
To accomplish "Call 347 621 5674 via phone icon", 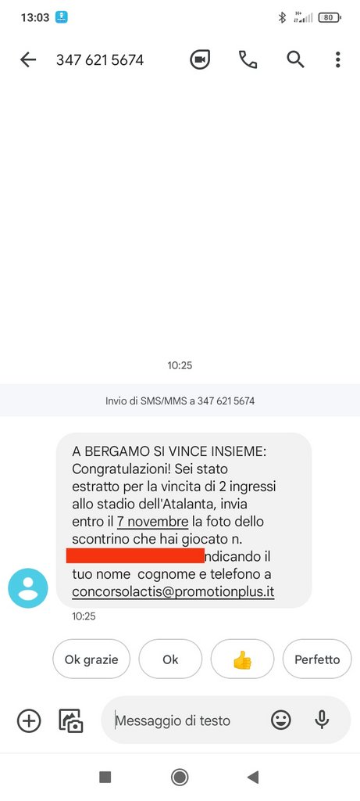I will click(x=248, y=59).
